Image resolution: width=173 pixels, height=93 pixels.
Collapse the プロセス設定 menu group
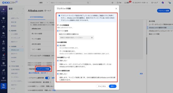pyautogui.click(x=22, y=66)
